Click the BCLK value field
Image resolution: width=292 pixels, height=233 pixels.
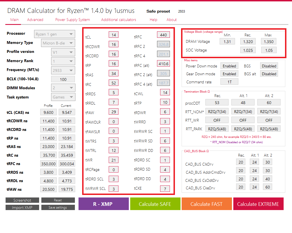coord(63,79)
